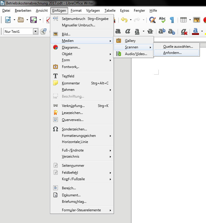The image size is (206, 223).
Task: Choose Quelle auswählen... scanner option
Action: (x=176, y=47)
